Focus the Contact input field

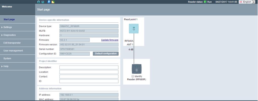click(x=89, y=77)
